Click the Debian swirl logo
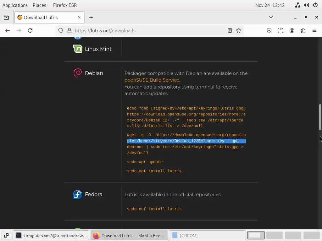322x241 pixels. click(78, 73)
